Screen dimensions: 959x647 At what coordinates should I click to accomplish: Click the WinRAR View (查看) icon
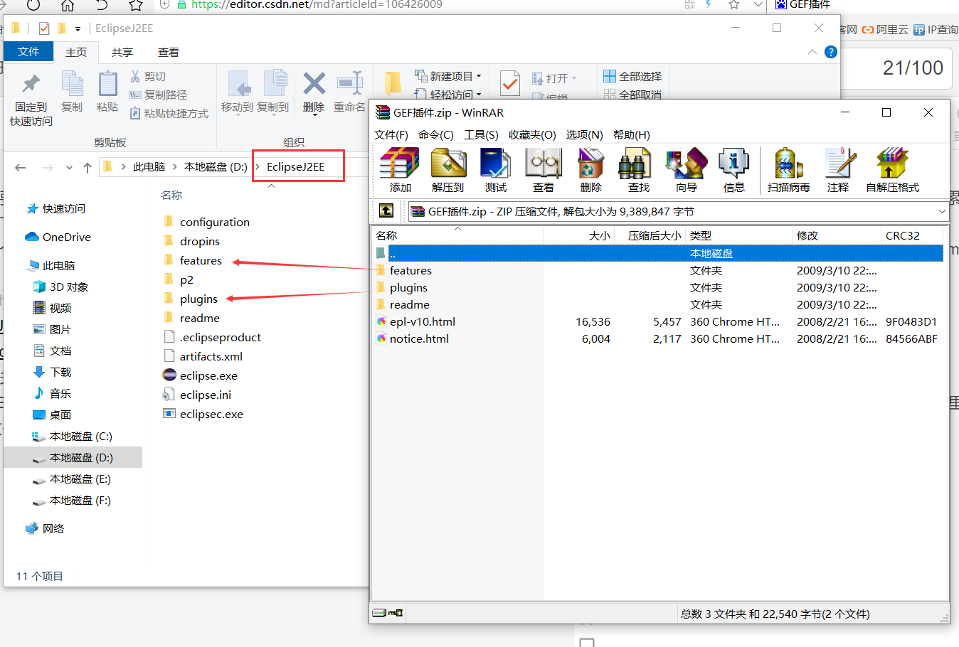pyautogui.click(x=544, y=170)
